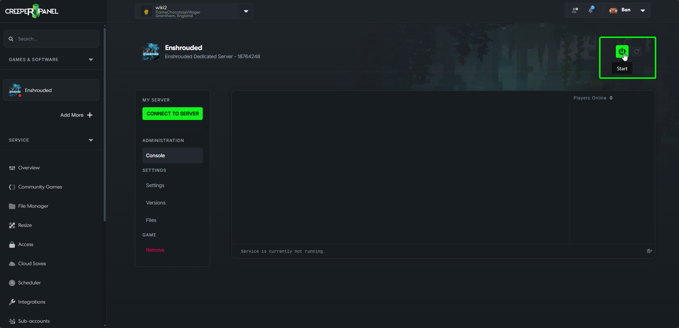
Task: Open the Resize link text
Action: pyautogui.click(x=25, y=225)
